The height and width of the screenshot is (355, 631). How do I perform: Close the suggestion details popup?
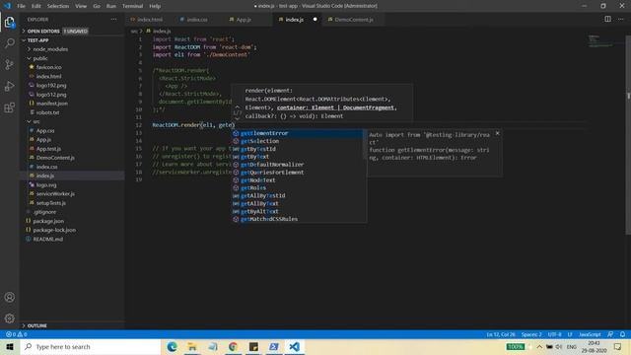497,133
